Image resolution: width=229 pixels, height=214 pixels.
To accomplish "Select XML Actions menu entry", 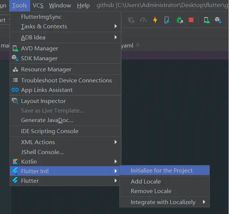I will click(65, 142).
